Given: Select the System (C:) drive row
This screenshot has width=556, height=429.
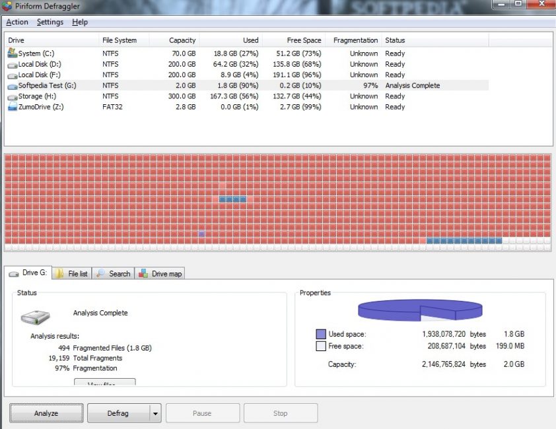Looking at the screenshot, I should tap(247, 53).
